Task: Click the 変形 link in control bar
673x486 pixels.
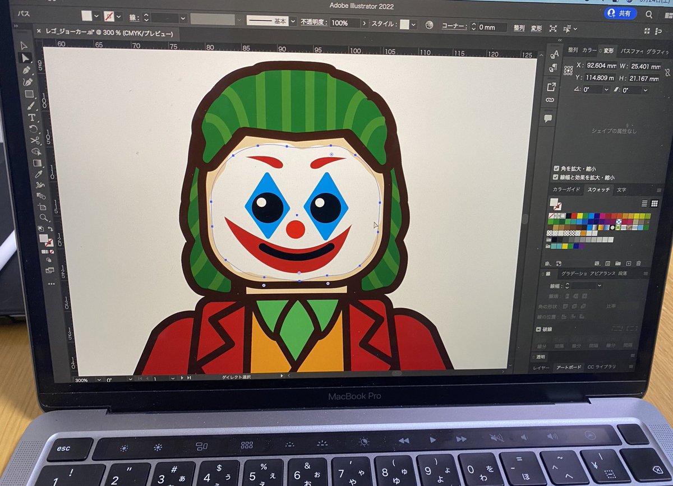Action: coord(537,27)
